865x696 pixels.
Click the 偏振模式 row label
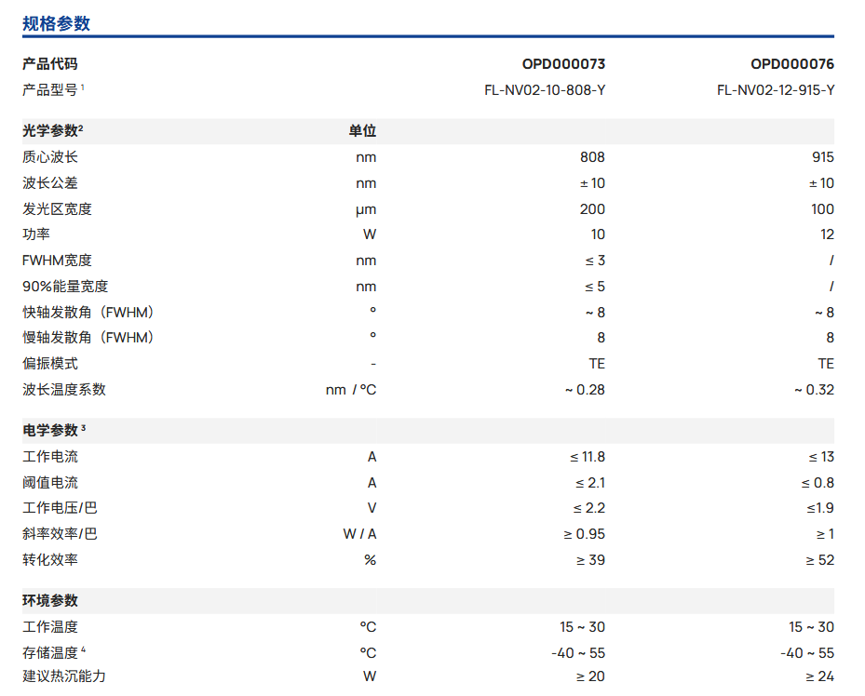pos(50,364)
